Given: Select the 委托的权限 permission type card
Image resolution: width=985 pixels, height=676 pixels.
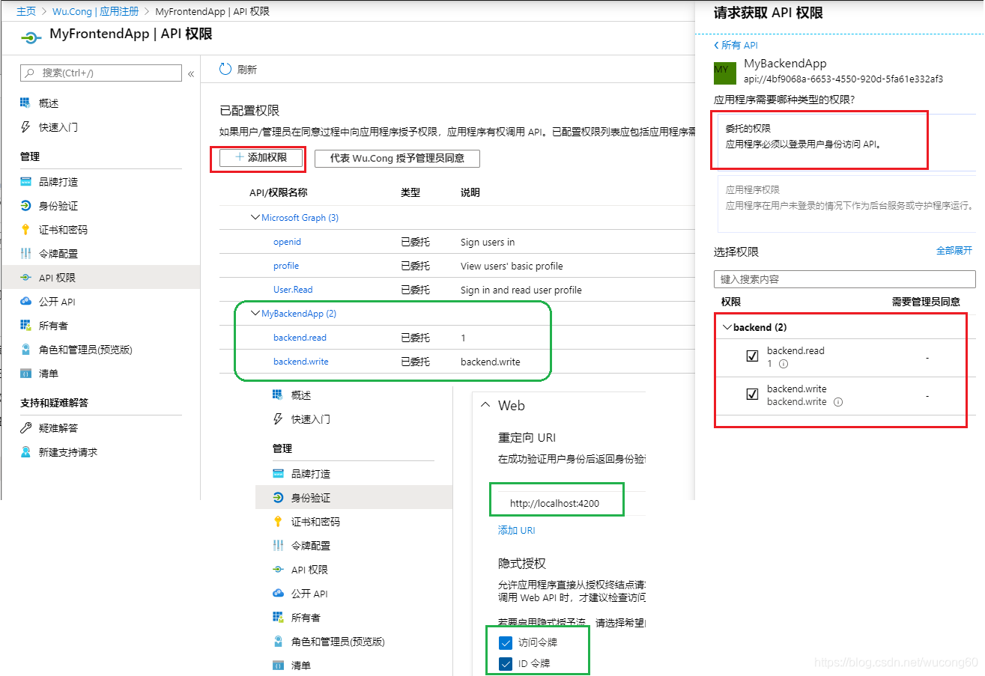Looking at the screenshot, I should 846,141.
